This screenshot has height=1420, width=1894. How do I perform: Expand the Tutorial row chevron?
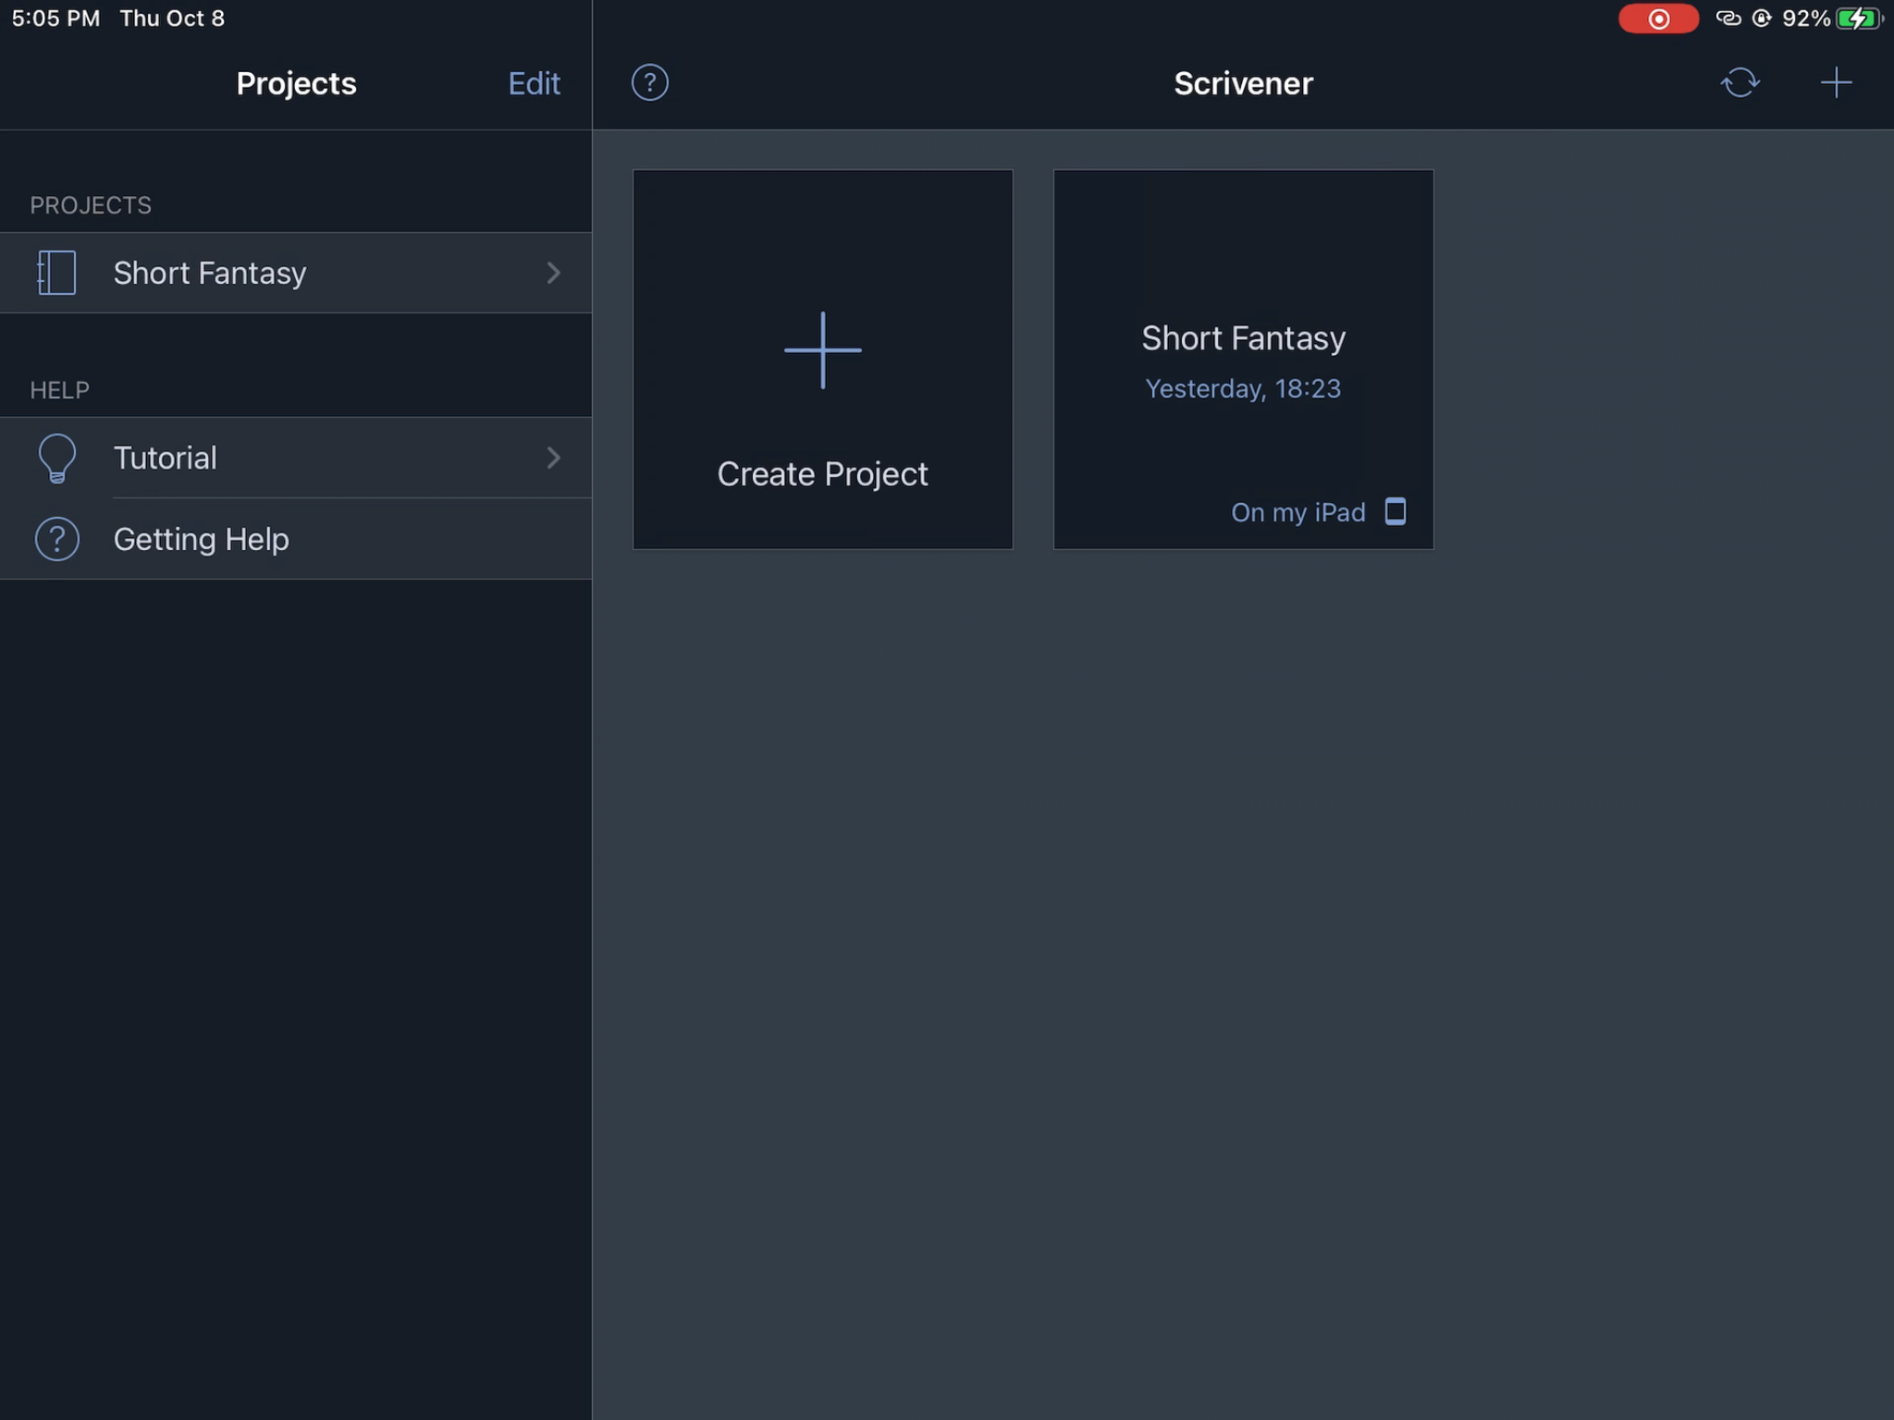pos(553,458)
